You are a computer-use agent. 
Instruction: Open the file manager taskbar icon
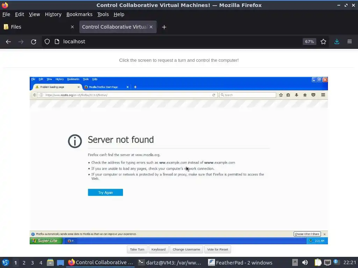coord(50,263)
